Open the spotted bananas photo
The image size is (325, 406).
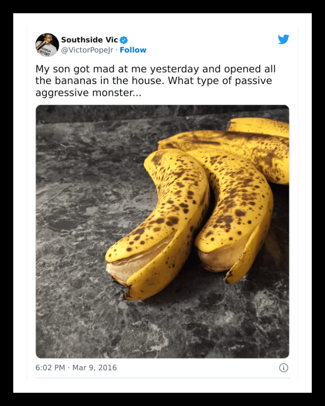(x=162, y=232)
